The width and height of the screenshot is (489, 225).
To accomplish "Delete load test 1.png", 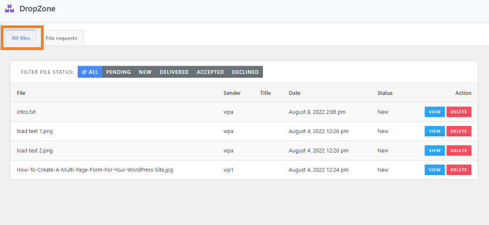I will click(x=459, y=131).
